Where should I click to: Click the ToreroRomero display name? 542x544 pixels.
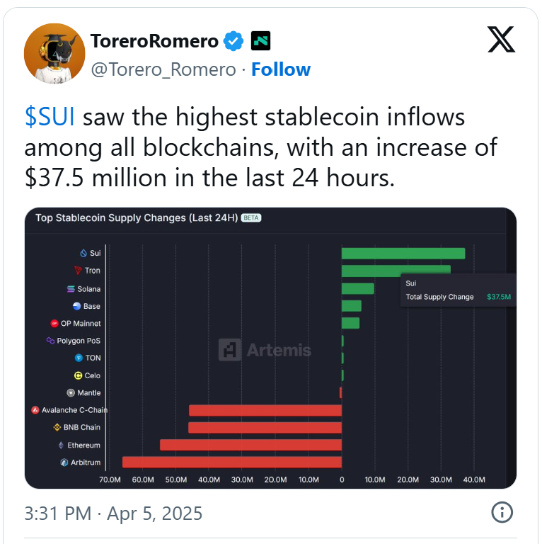coord(154,41)
